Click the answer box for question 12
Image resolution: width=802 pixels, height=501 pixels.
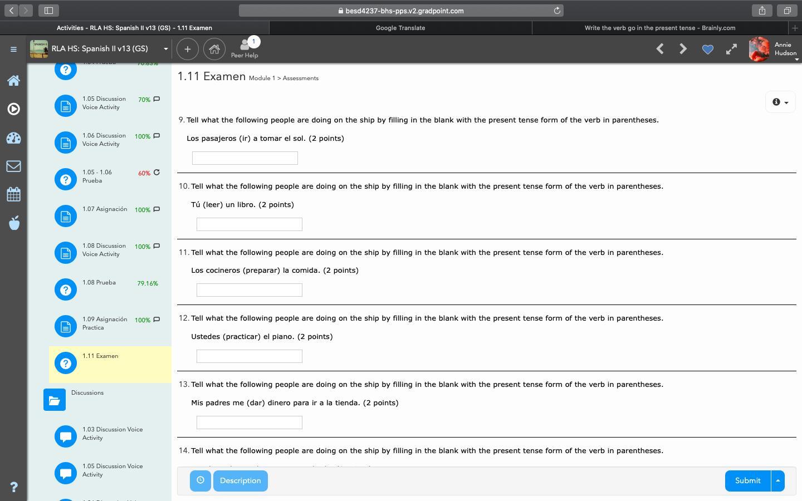pos(250,356)
